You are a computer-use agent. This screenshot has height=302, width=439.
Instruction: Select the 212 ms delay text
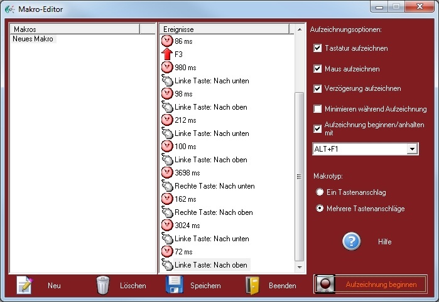pyautogui.click(x=185, y=120)
